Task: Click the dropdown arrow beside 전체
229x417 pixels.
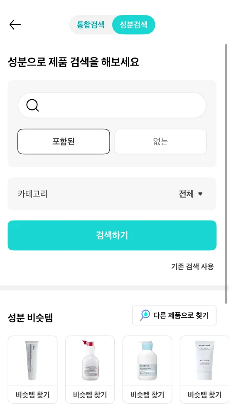Action: click(200, 194)
